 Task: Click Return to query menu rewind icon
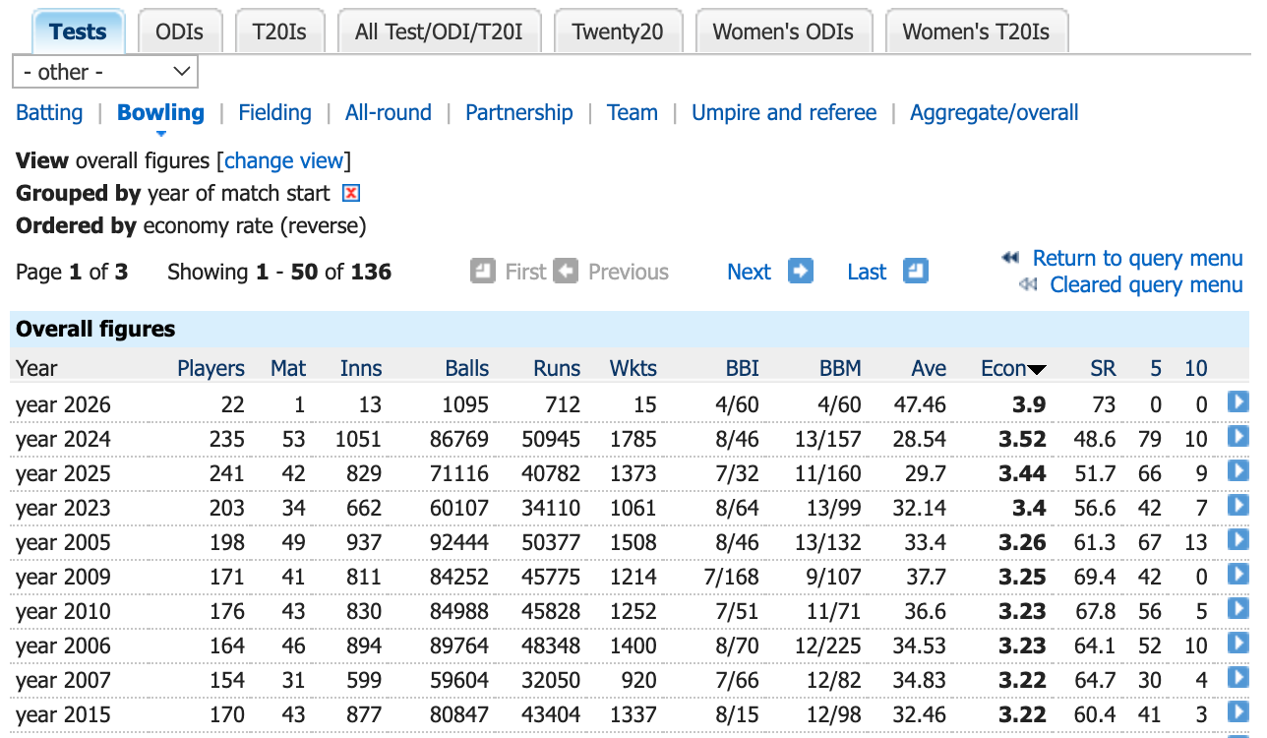[1010, 258]
